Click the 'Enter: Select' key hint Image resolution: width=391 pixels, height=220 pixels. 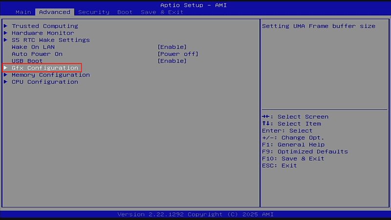[x=287, y=131]
